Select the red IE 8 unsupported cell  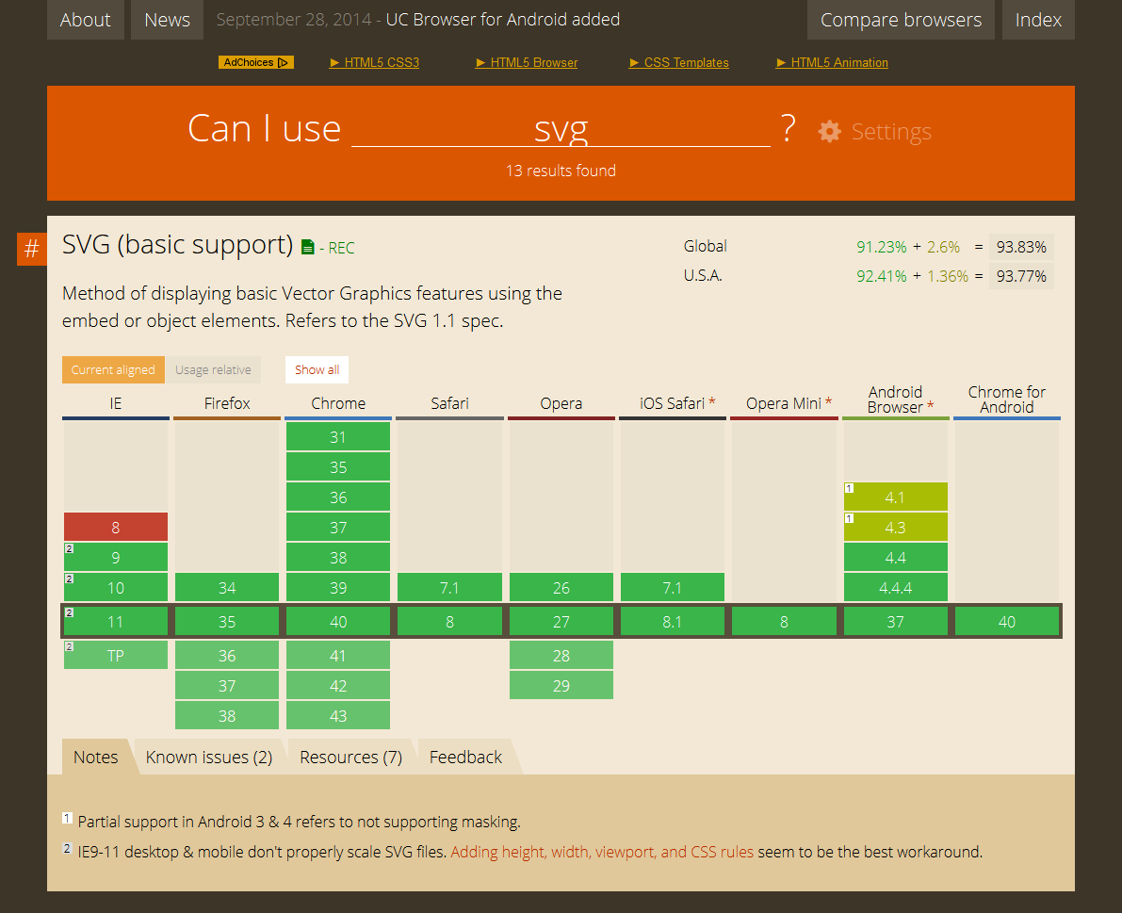point(116,528)
